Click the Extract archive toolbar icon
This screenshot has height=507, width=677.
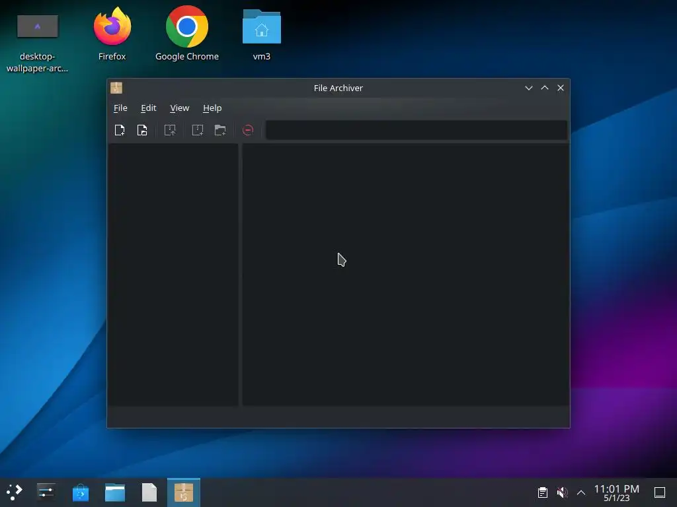[x=170, y=130]
